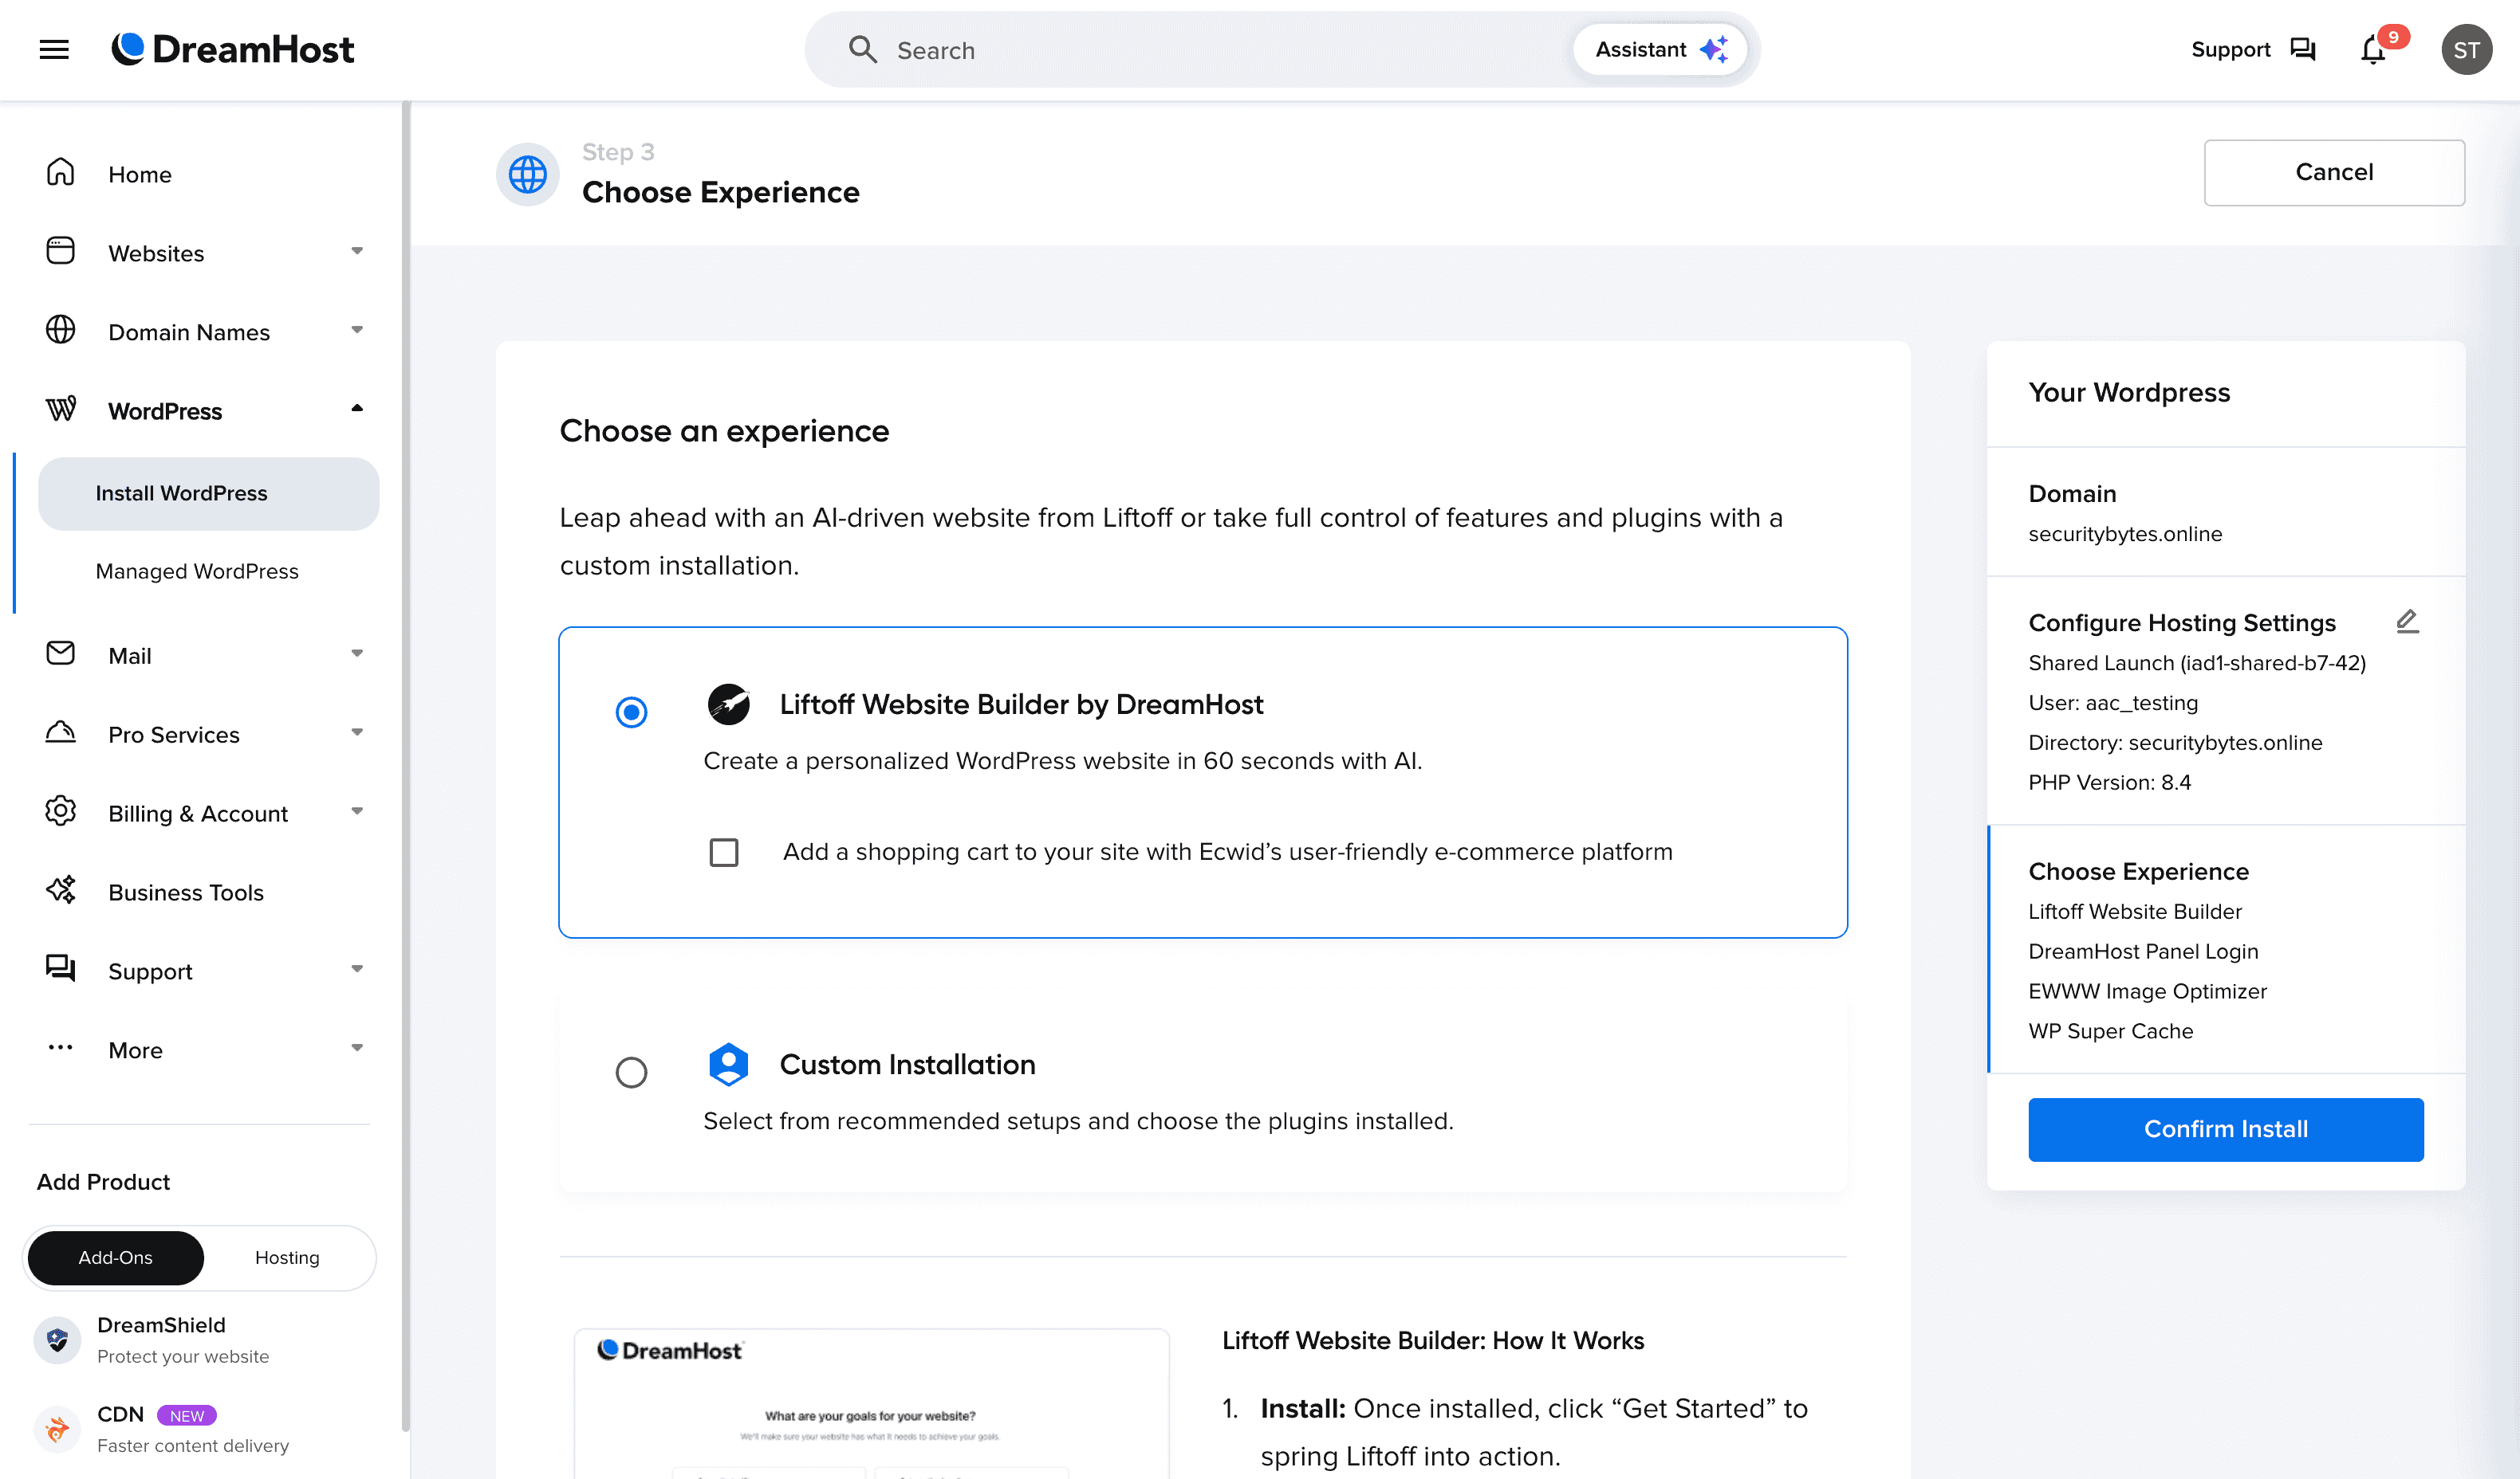Open the hamburger navigation menu

click(54, 49)
